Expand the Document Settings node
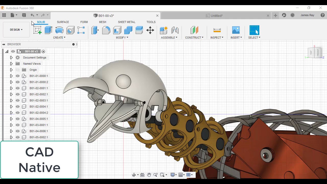The width and height of the screenshot is (327, 184). tap(11, 57)
